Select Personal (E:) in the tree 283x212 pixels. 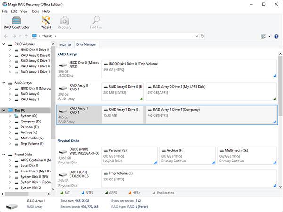tap(30, 127)
